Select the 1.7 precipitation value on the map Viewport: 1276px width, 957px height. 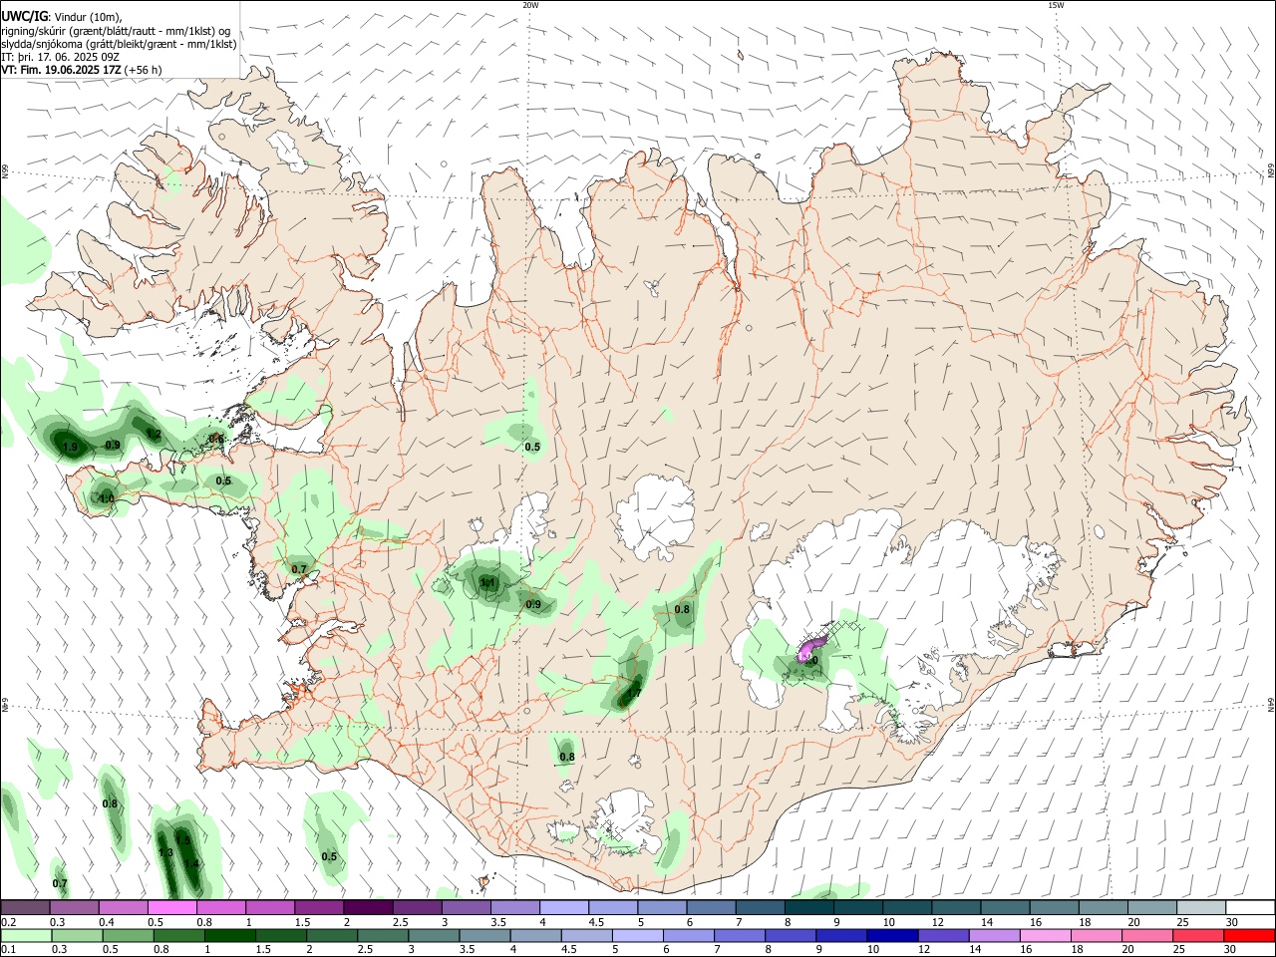pos(634,693)
